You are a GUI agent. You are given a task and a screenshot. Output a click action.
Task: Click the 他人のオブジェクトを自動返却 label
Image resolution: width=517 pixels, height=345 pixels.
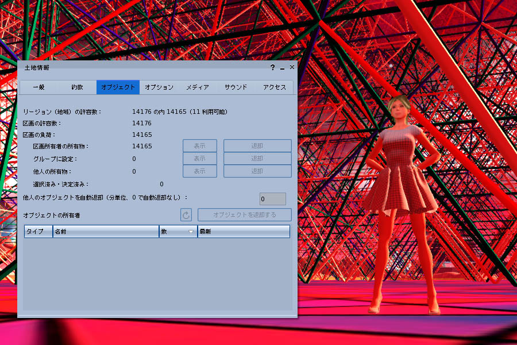[x=105, y=197]
